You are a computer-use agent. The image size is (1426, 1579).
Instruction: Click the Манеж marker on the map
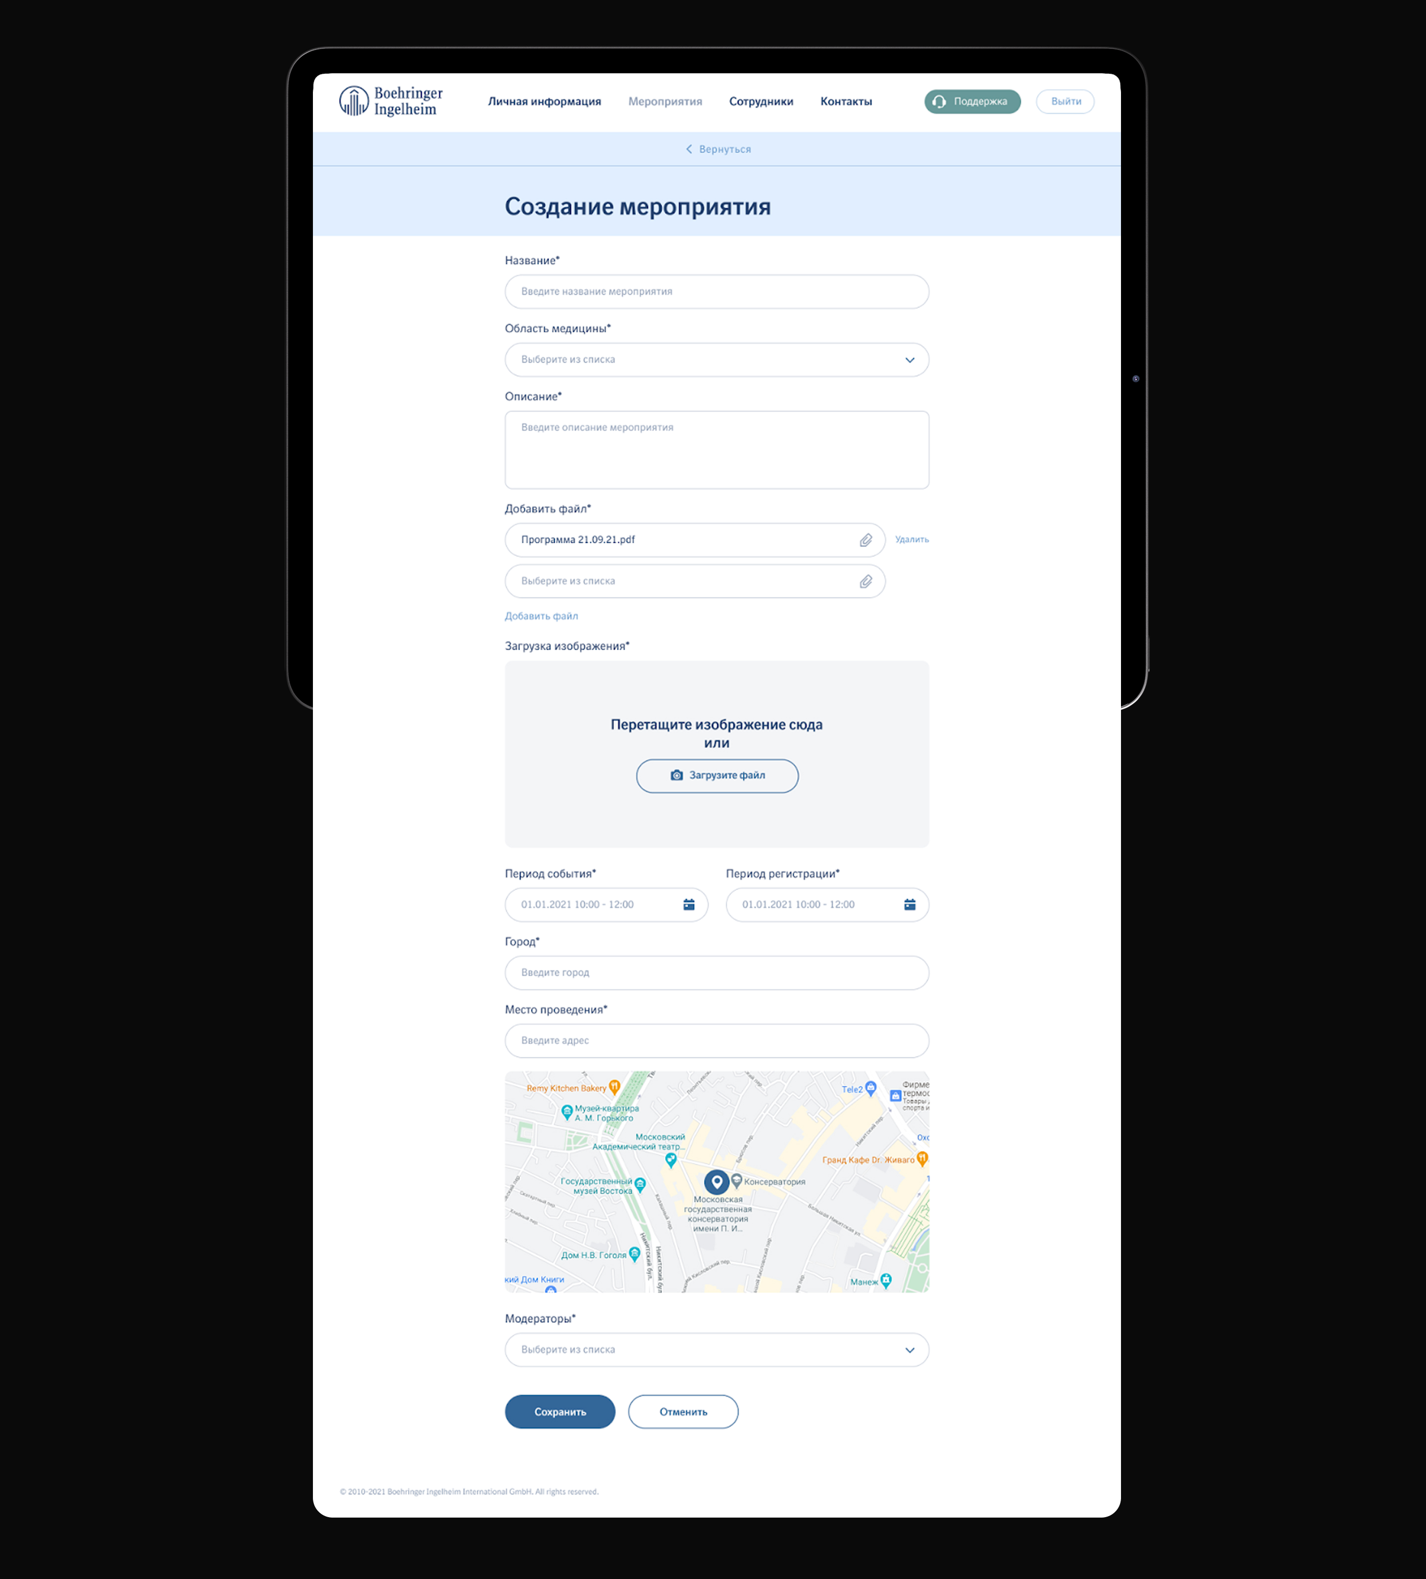pos(886,1280)
